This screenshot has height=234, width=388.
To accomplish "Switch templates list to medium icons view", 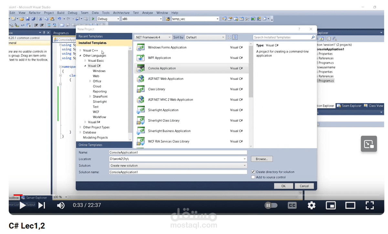I will (235, 37).
